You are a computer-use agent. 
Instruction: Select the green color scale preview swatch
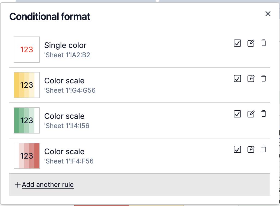27,120
